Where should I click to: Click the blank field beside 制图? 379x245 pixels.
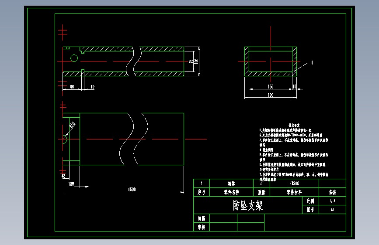click(x=223, y=218)
